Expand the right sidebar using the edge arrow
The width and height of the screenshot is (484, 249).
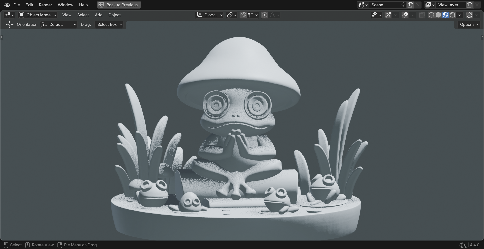tap(482, 37)
